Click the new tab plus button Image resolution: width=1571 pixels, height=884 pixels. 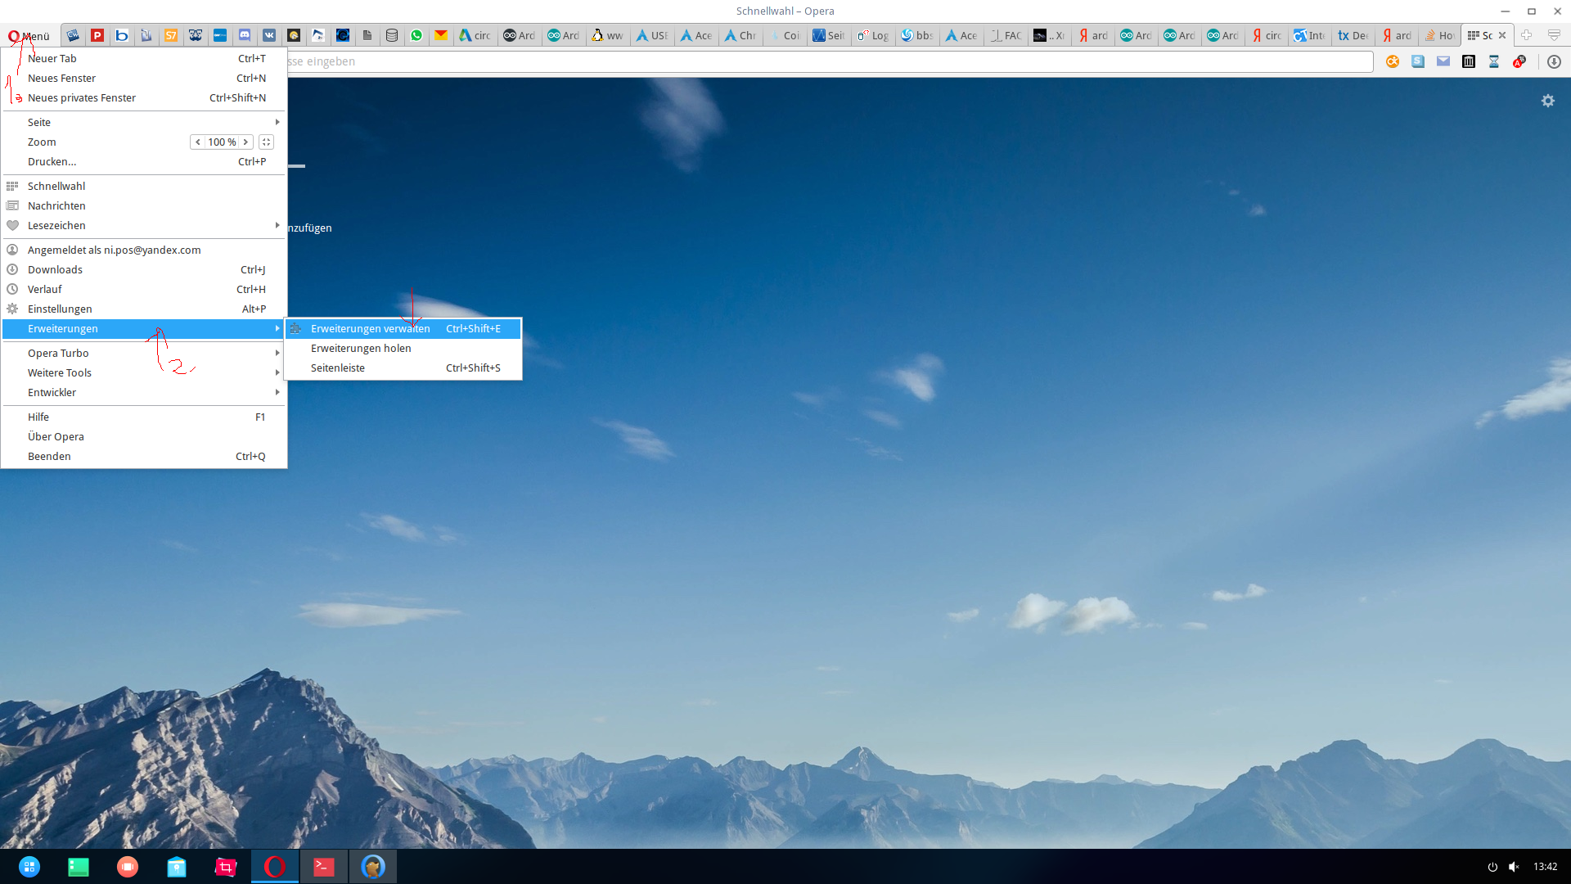click(x=1526, y=35)
